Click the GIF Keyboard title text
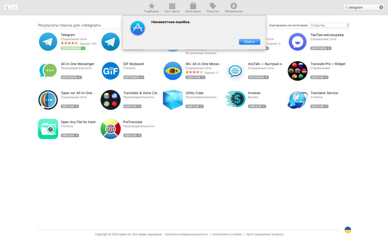This screenshot has width=388, height=242. pyautogui.click(x=133, y=64)
